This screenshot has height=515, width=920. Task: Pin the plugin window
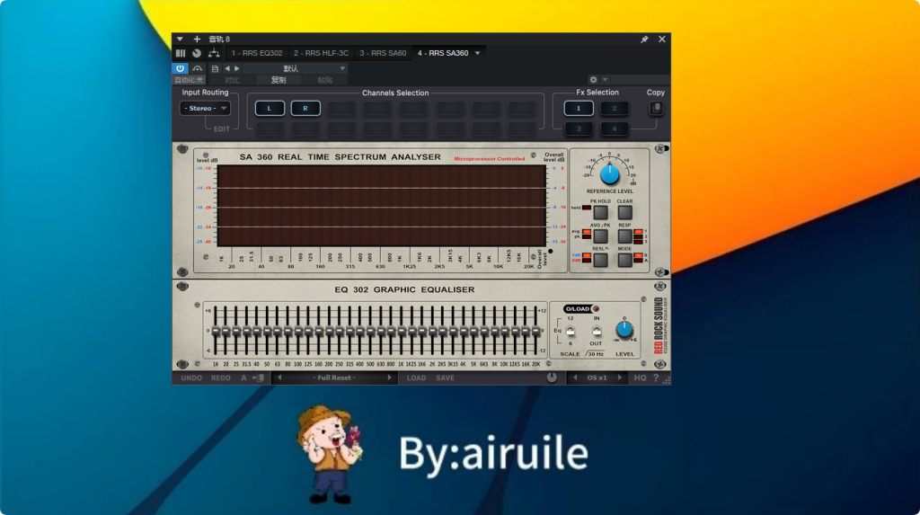click(644, 39)
